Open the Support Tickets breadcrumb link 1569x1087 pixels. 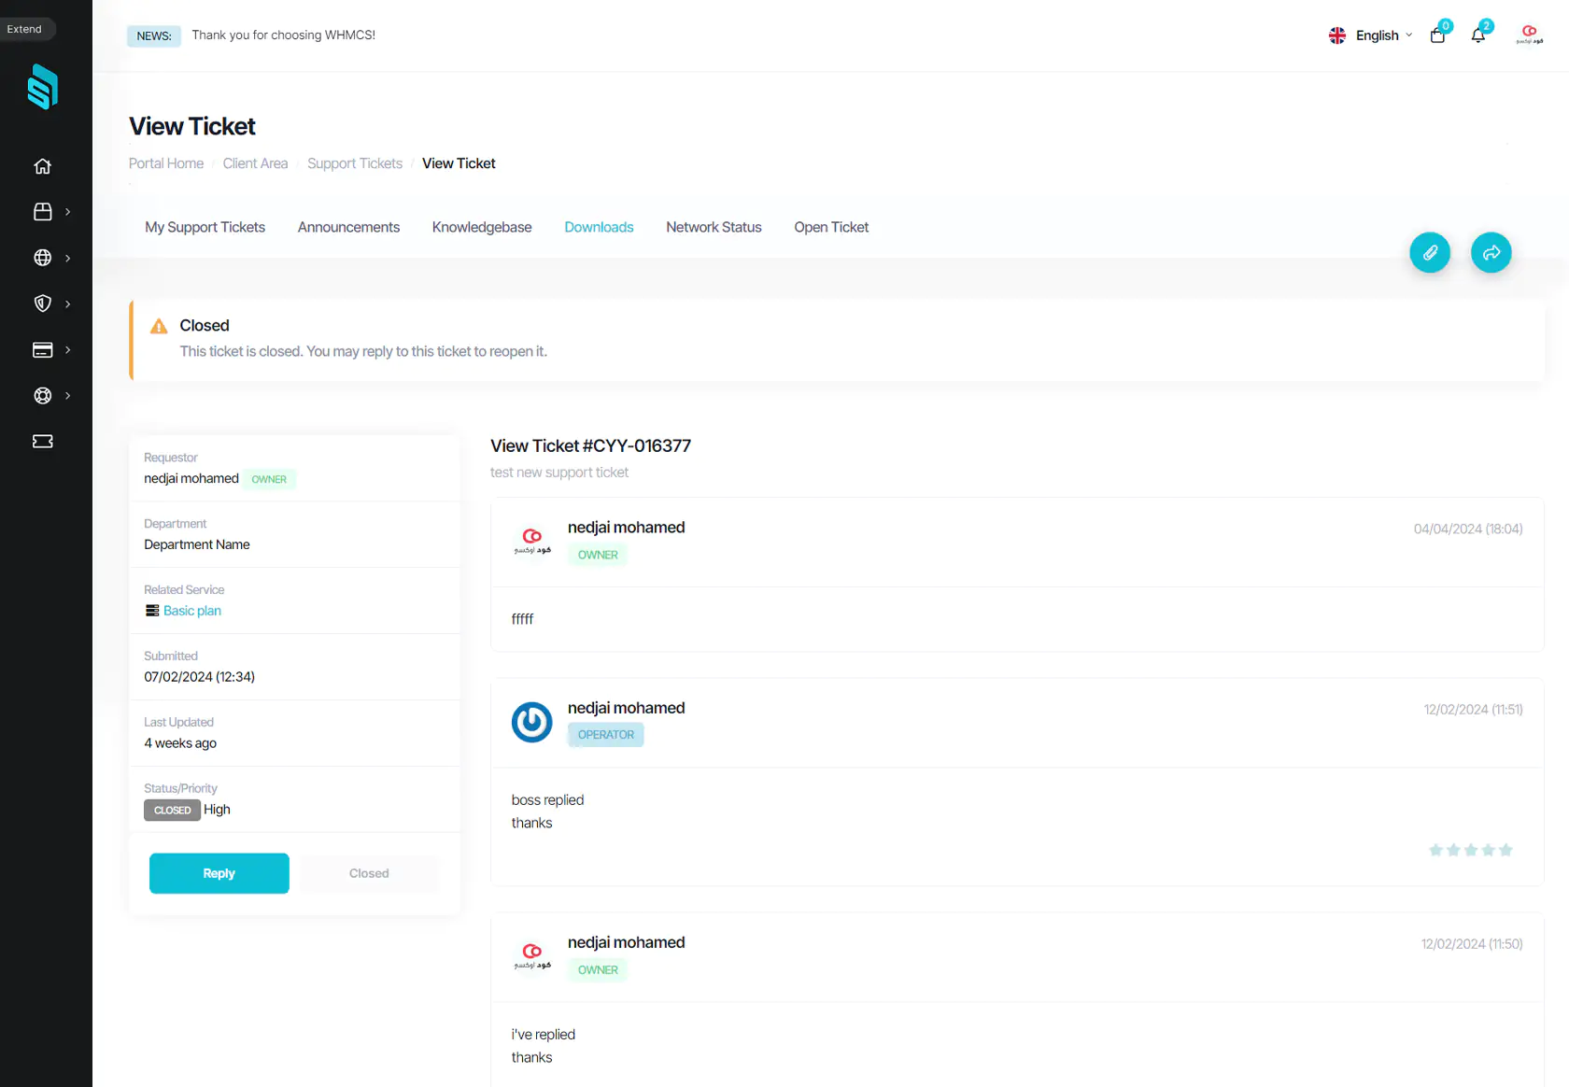coord(355,163)
